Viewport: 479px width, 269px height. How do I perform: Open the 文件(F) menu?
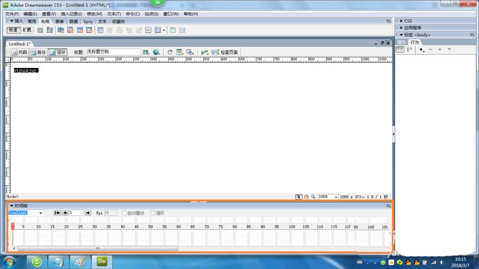11,14
